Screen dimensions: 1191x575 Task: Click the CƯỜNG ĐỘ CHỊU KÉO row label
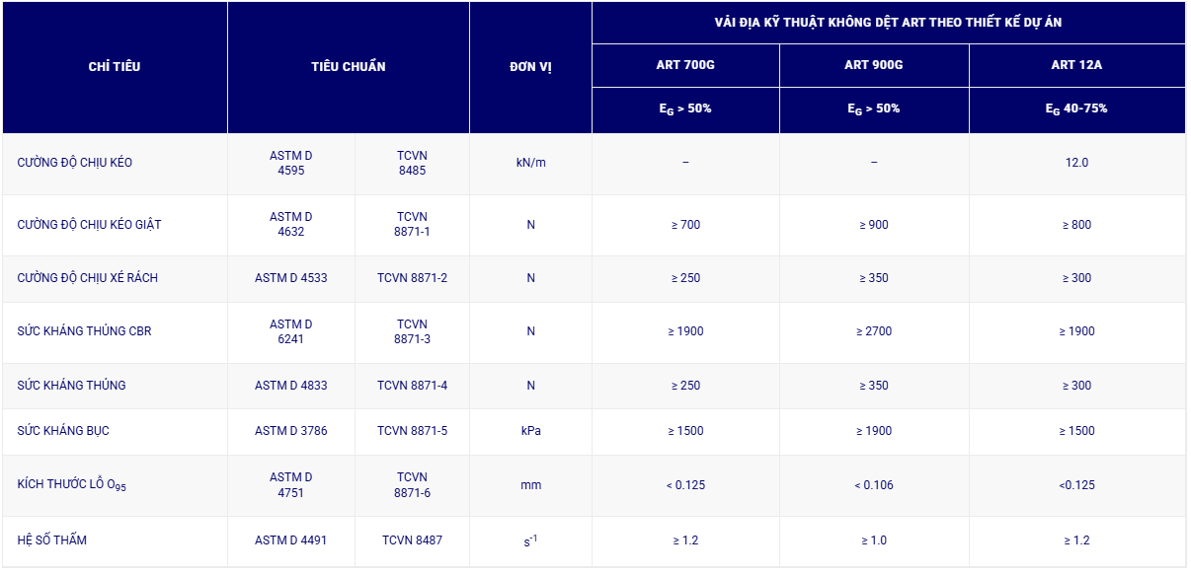[x=74, y=163]
